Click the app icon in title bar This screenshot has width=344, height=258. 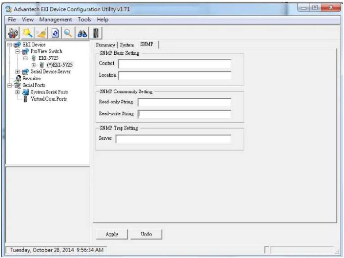tap(8, 9)
